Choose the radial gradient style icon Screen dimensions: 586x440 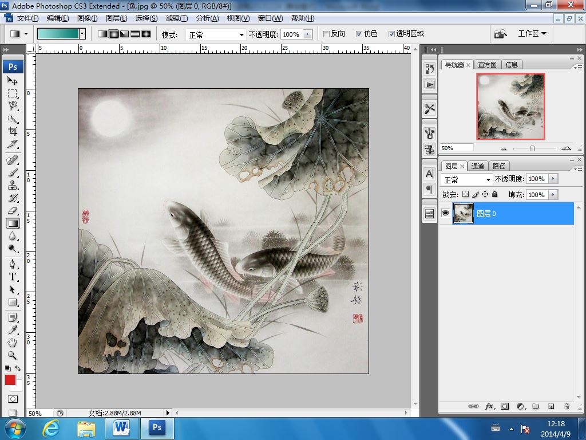(x=114, y=34)
